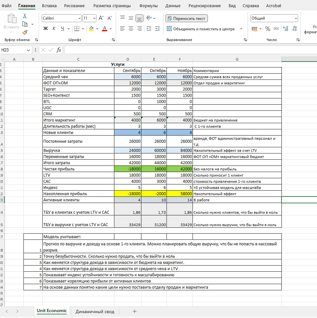Click the yellow fill color bucket
This screenshot has width=317, height=318.
tap(91, 29)
